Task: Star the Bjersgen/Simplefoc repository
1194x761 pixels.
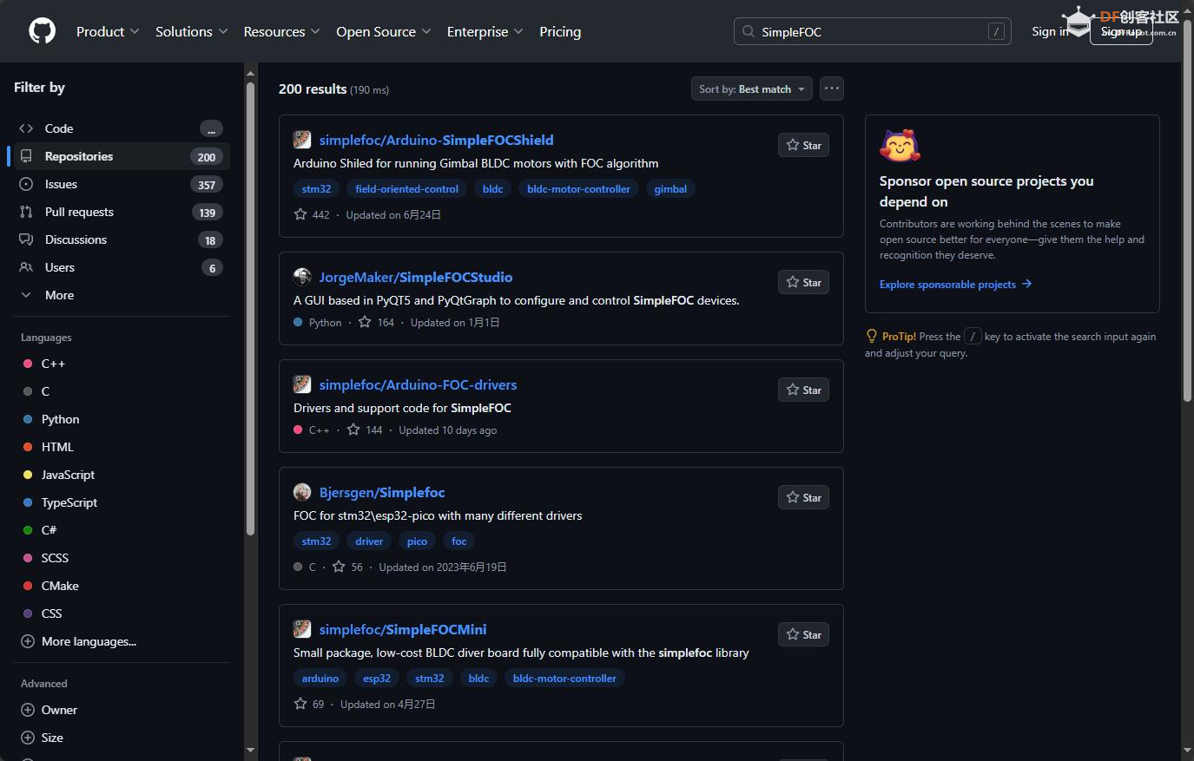Action: [803, 497]
